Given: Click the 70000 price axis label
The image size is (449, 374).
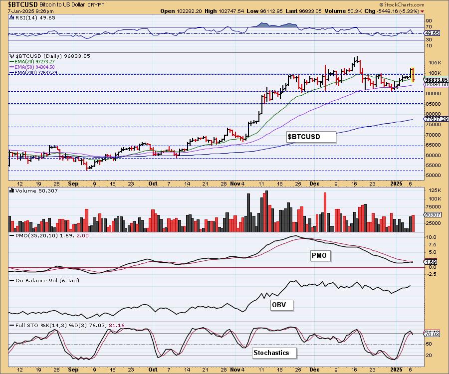Looking at the screenshot, I should click(433, 135).
